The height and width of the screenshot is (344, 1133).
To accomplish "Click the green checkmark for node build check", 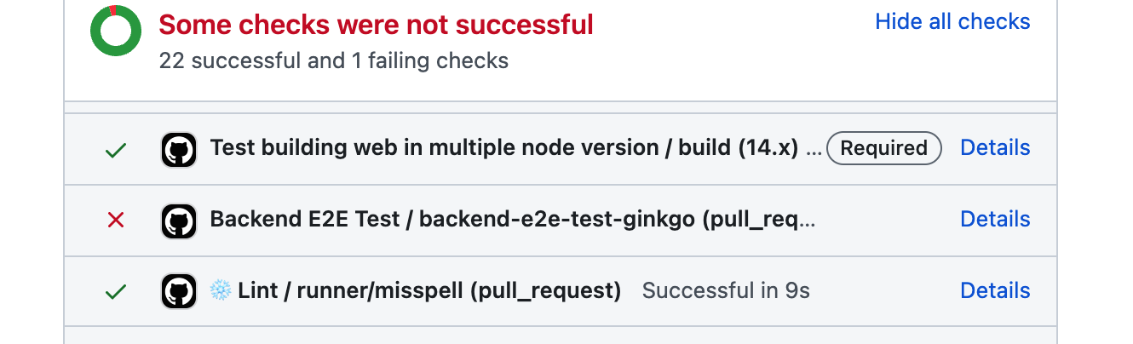I will [x=115, y=151].
